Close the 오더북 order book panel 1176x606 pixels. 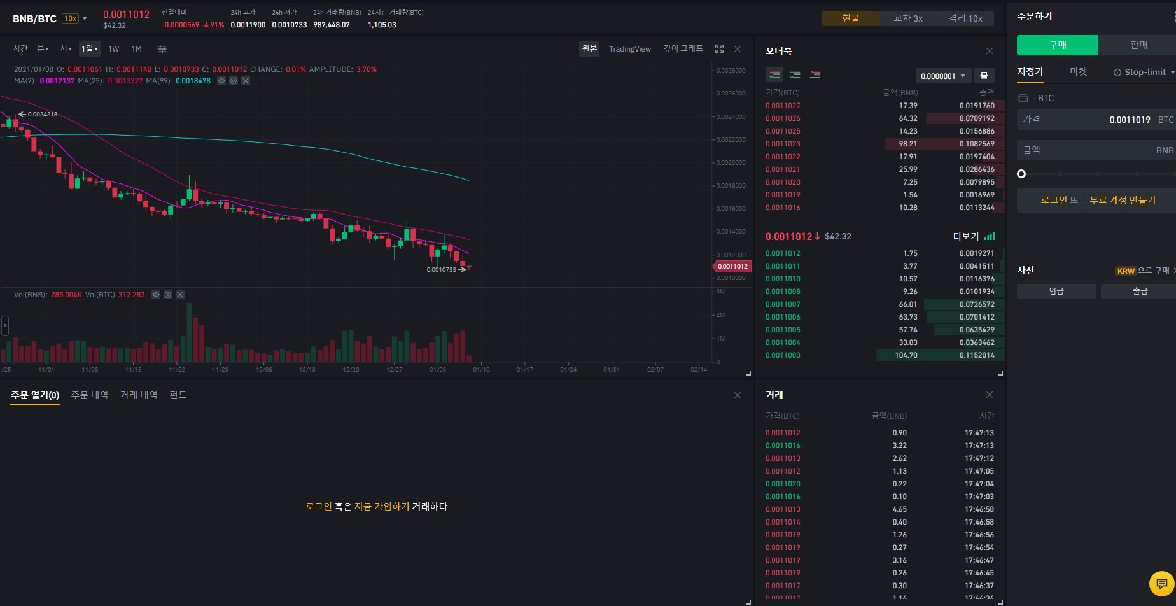pyautogui.click(x=990, y=51)
